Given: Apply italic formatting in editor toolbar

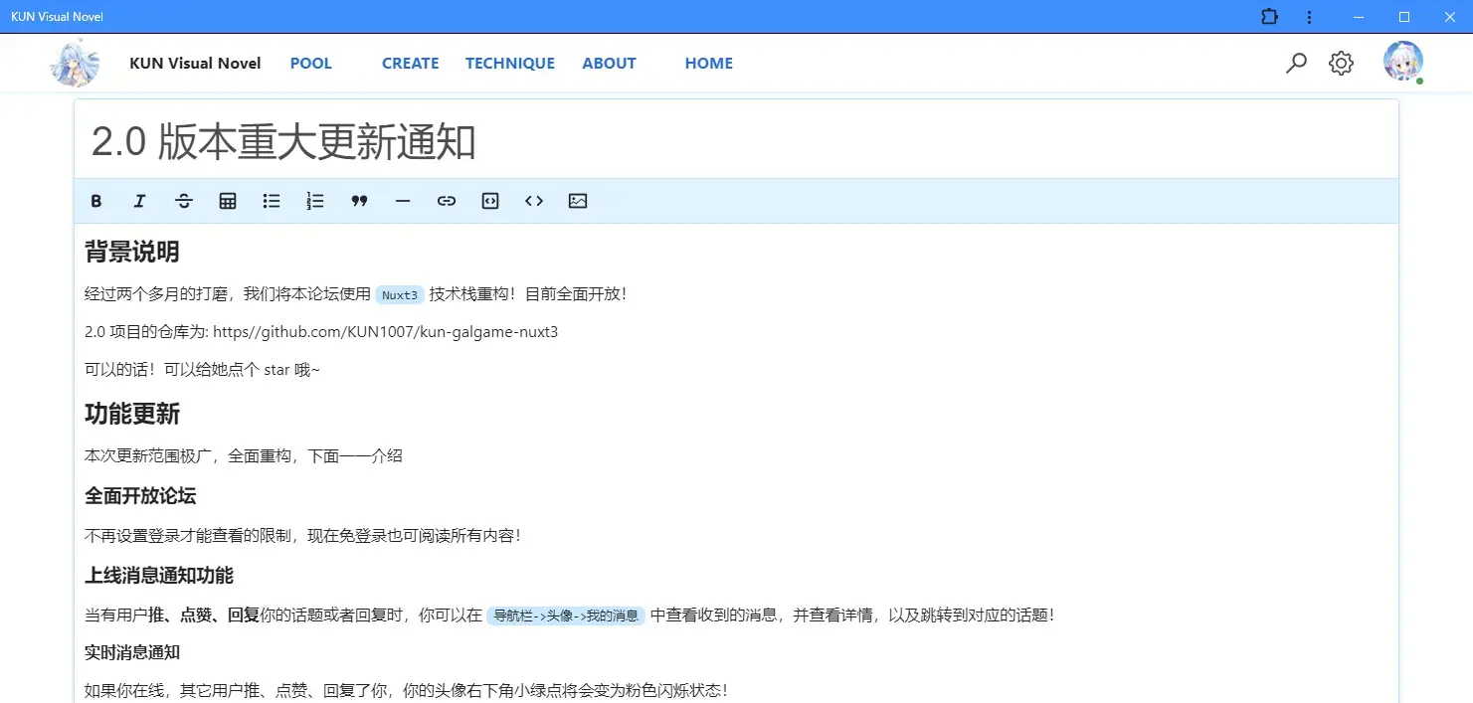Looking at the screenshot, I should 140,201.
